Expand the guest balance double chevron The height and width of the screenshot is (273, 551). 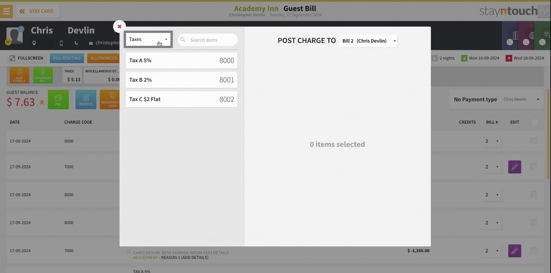(x=42, y=102)
